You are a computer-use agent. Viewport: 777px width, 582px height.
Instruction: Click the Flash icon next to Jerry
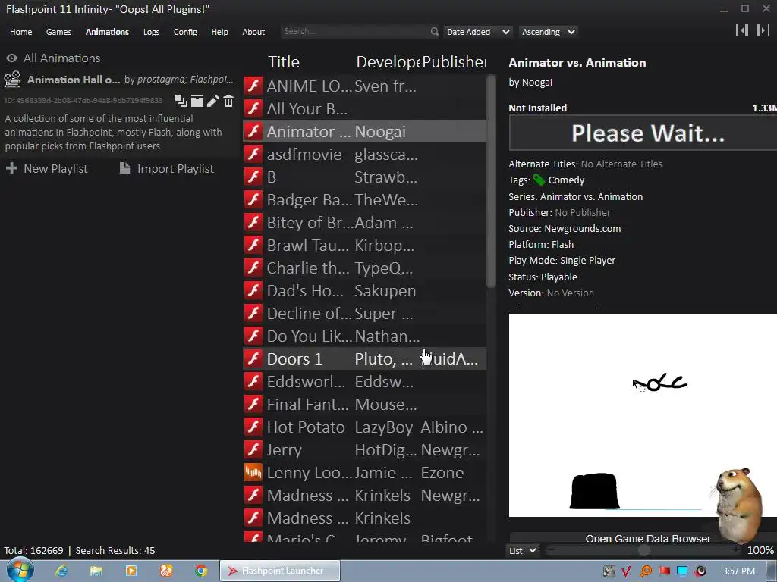pyautogui.click(x=253, y=449)
